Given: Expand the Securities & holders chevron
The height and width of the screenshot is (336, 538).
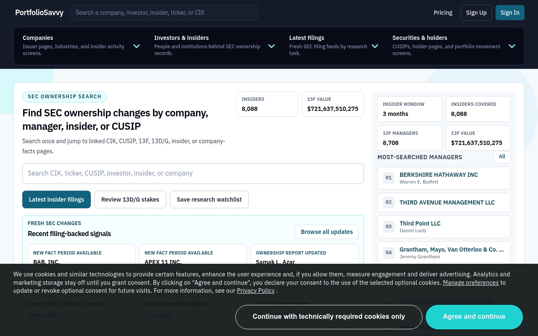Looking at the screenshot, I should pos(512,46).
